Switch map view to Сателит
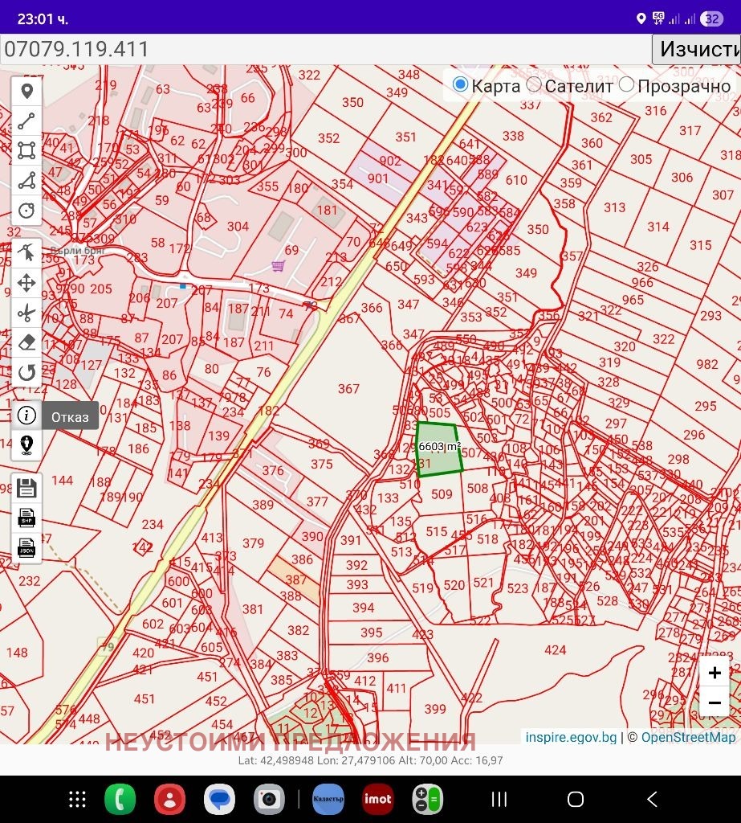This screenshot has width=741, height=823. (x=533, y=84)
